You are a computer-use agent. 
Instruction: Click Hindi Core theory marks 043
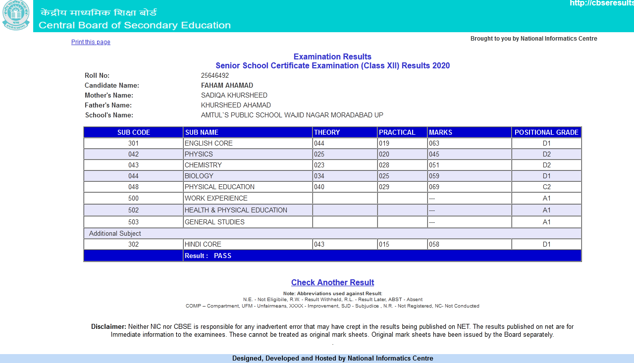[345, 244]
